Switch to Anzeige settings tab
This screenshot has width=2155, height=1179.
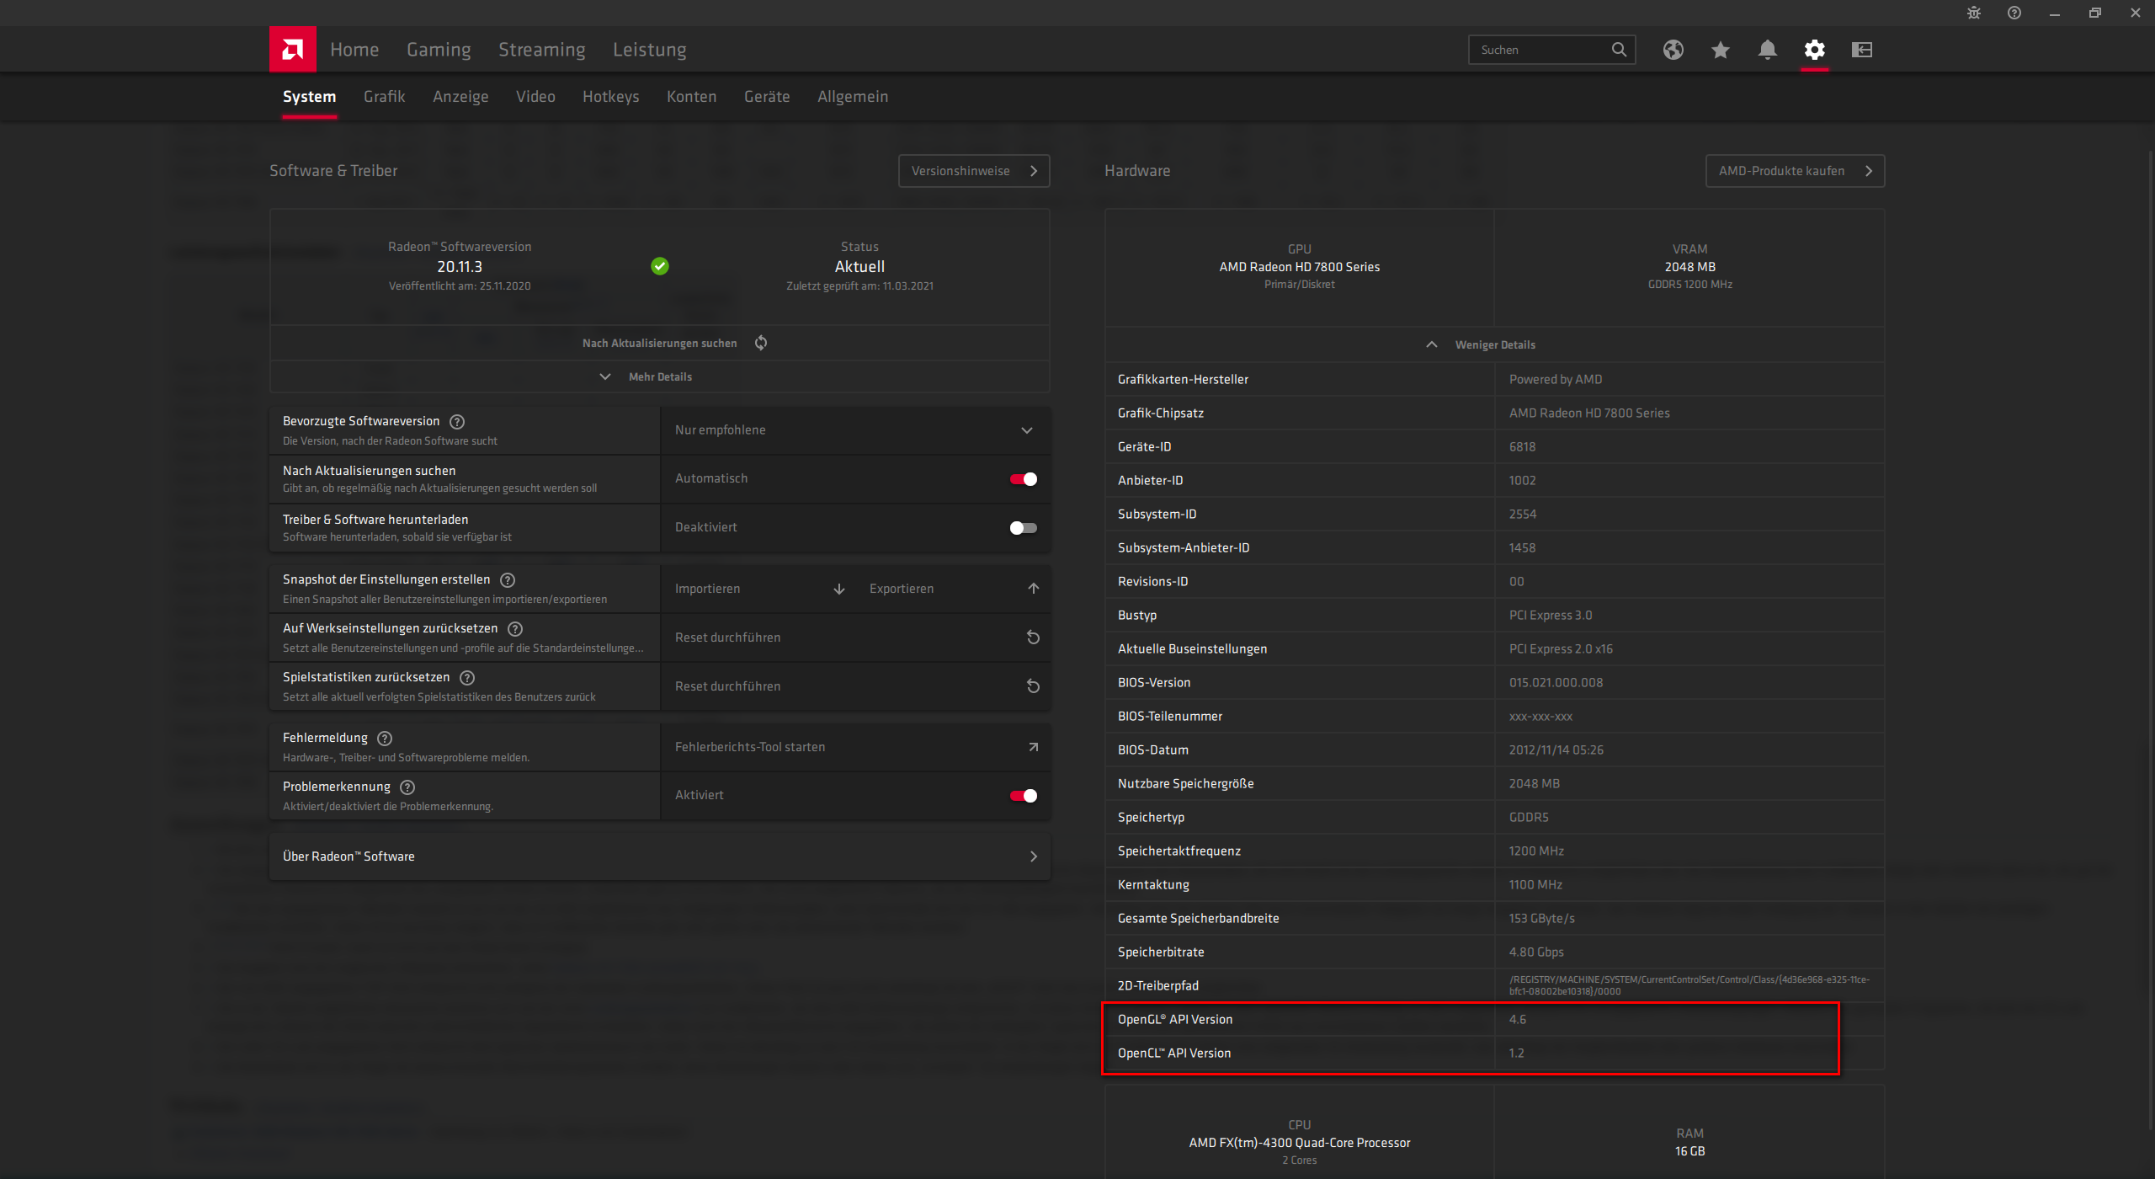(x=460, y=97)
